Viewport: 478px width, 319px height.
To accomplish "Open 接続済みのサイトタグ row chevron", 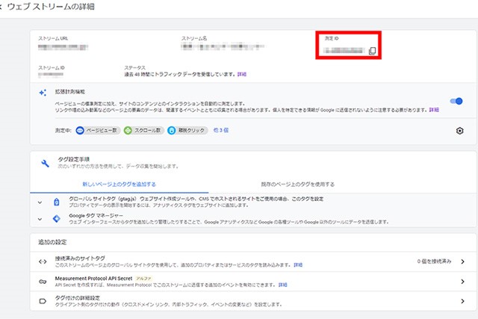I will point(462,261).
